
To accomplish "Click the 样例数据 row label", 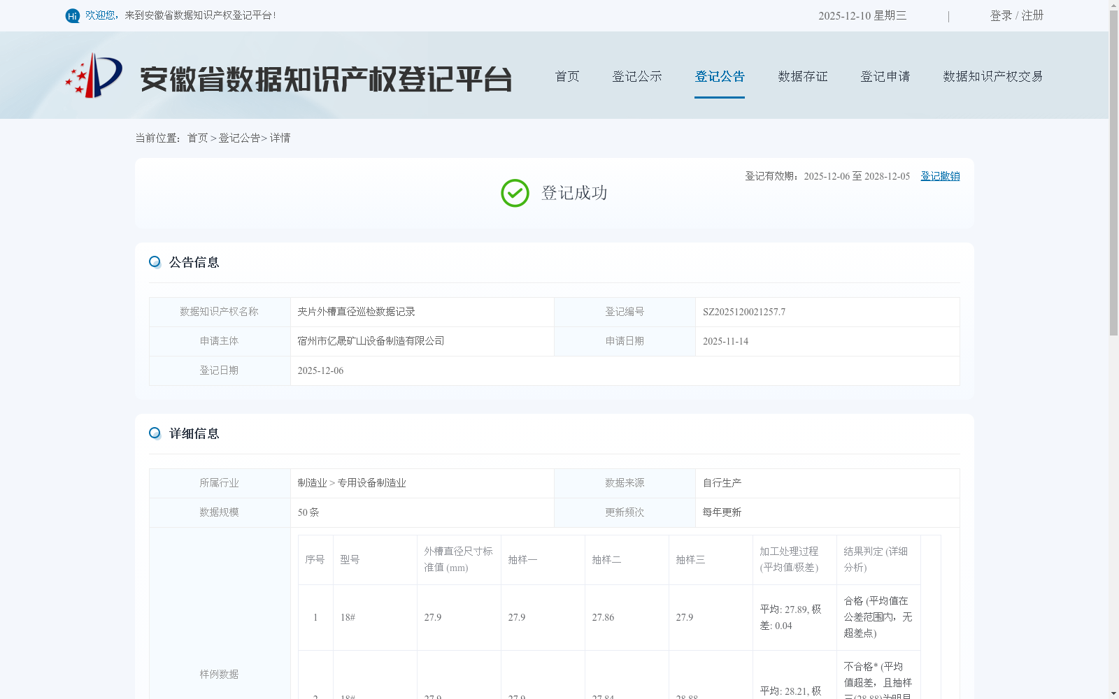I will pyautogui.click(x=219, y=675).
